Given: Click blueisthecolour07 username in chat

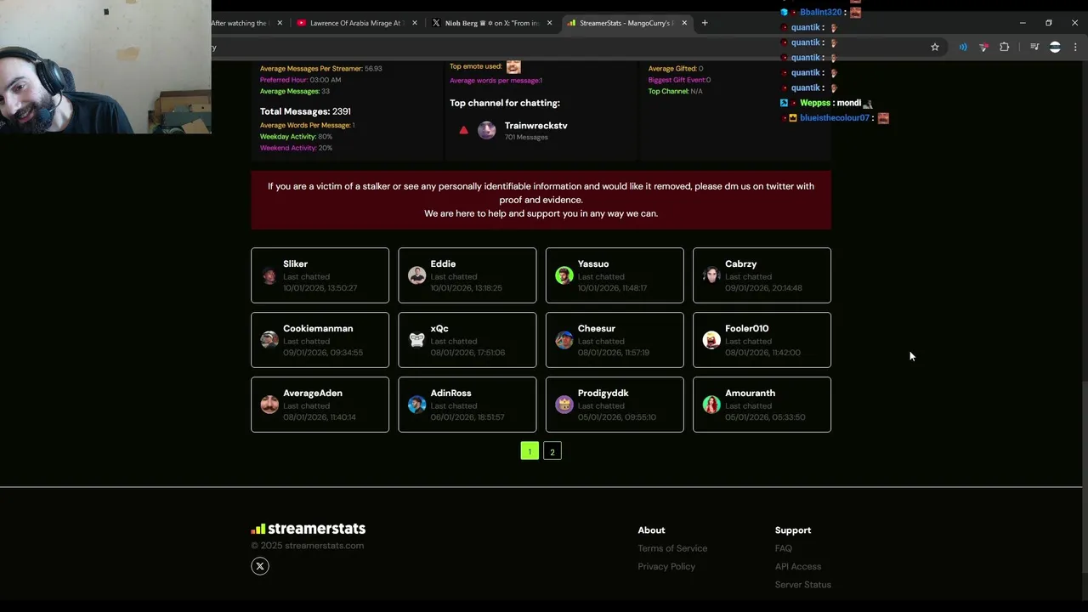Looking at the screenshot, I should [835, 118].
